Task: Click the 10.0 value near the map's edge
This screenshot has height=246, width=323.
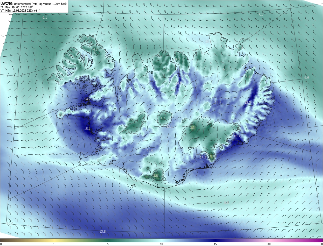Action: click(x=10, y=223)
